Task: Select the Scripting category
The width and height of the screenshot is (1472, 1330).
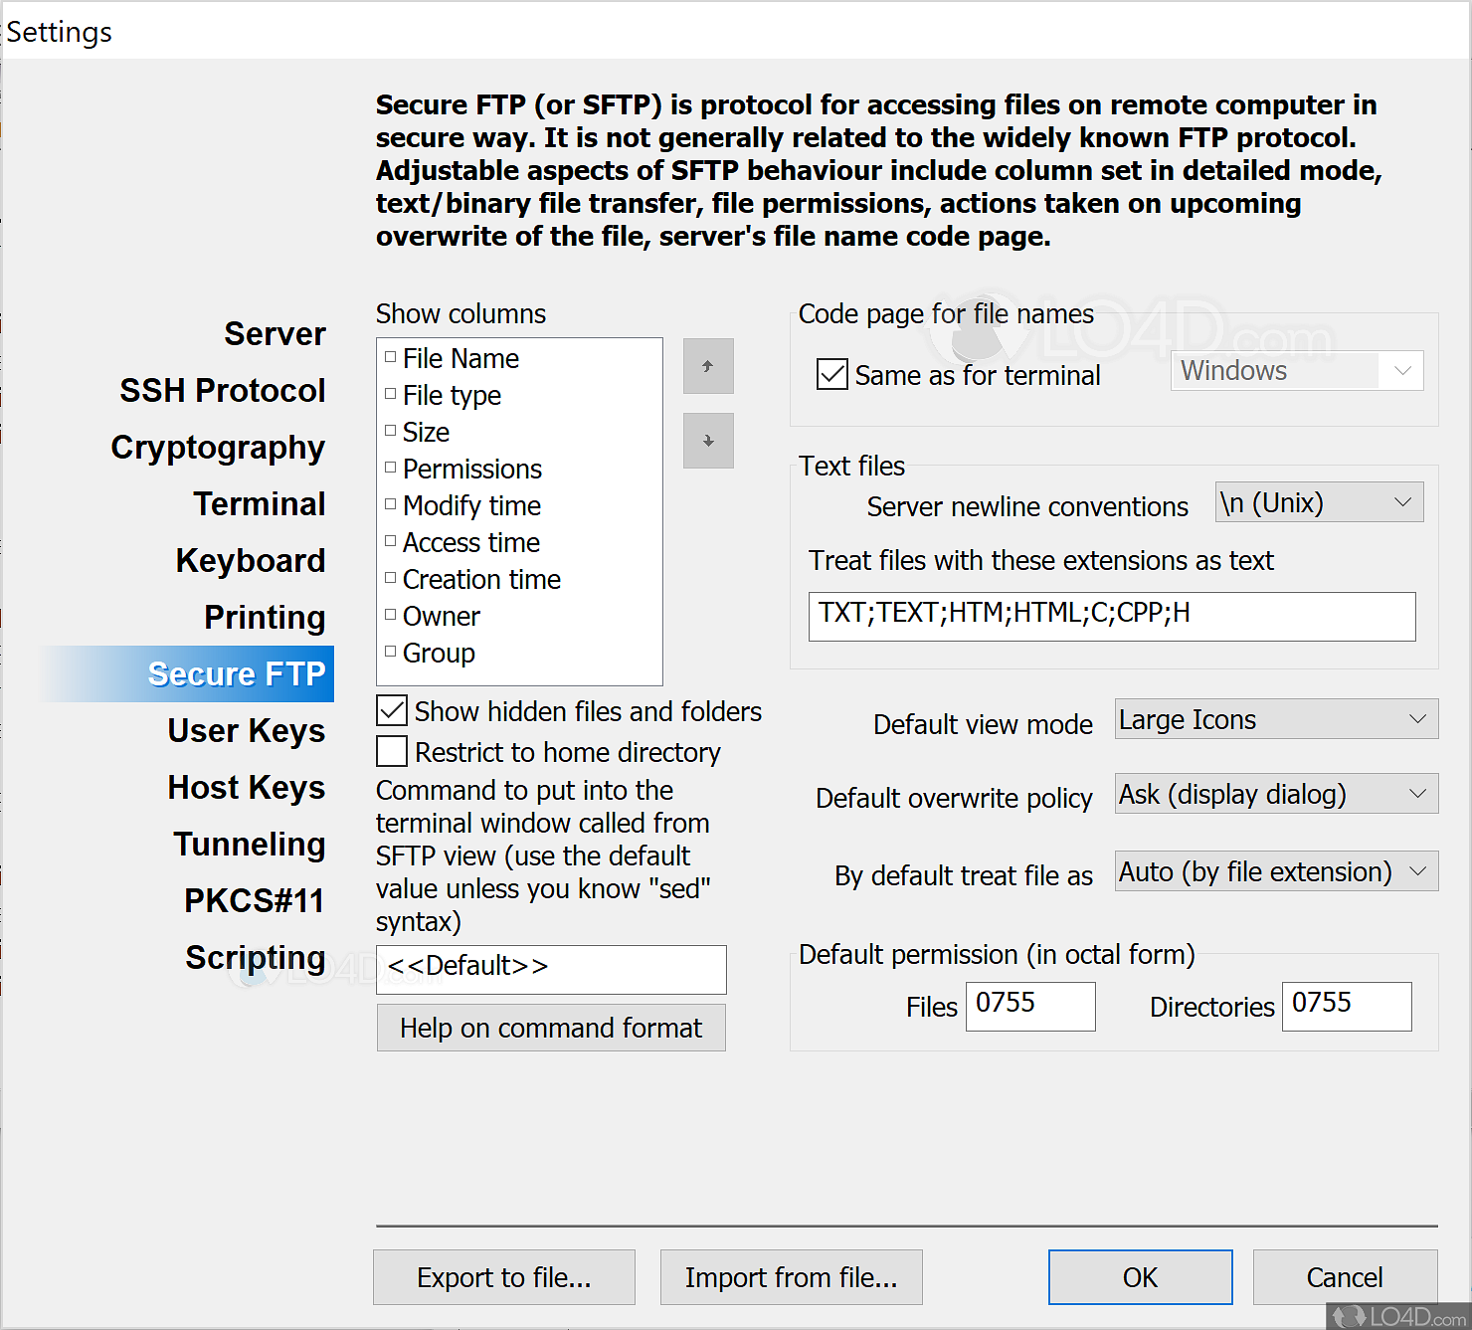Action: click(x=255, y=957)
